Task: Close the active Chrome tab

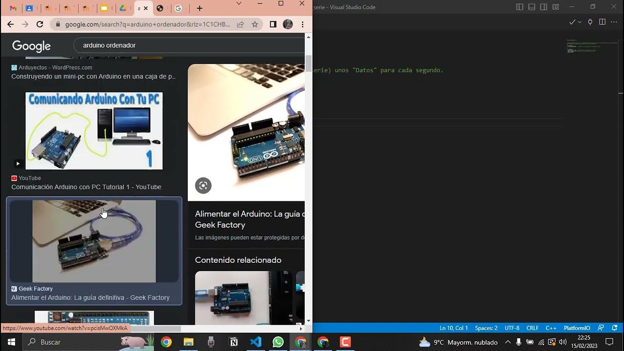Action: [x=146, y=8]
